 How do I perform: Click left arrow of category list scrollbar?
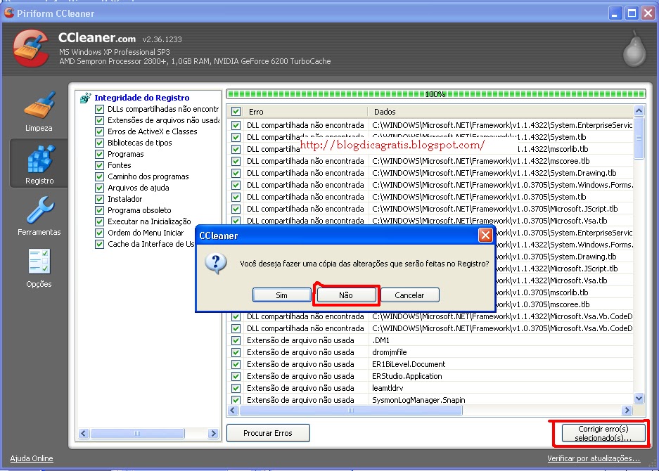tap(84, 433)
